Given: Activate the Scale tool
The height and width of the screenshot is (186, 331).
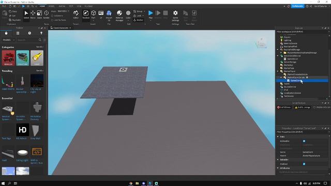Looking at the screenshot, I should pyautogui.click(x=39, y=15).
